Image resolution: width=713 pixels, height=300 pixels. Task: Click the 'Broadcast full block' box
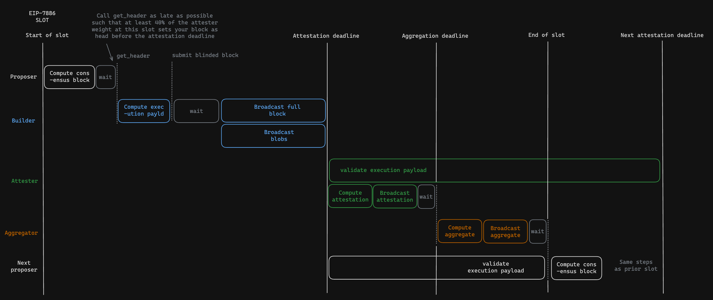pyautogui.click(x=273, y=111)
